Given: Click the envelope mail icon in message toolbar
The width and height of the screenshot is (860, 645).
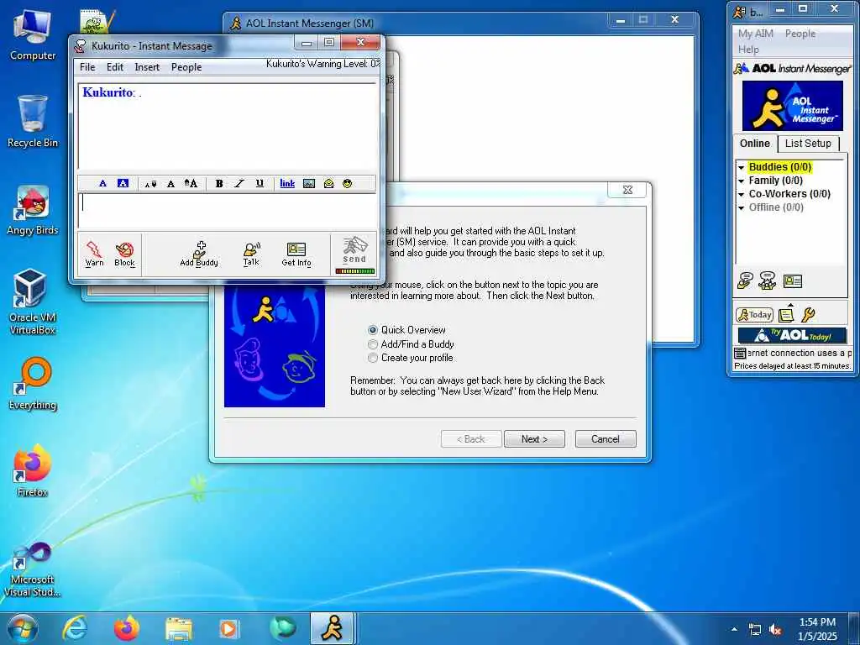Looking at the screenshot, I should click(x=328, y=184).
